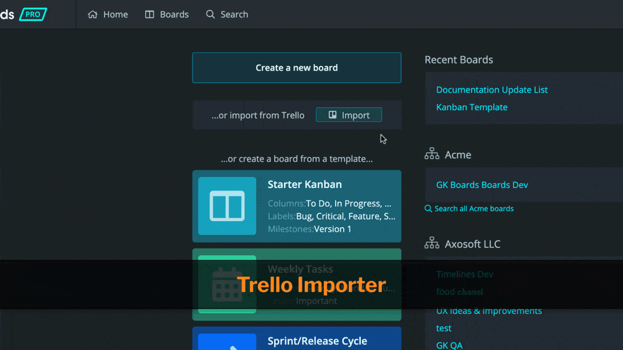
Task: Click the Acme organization icon
Action: [x=432, y=154]
